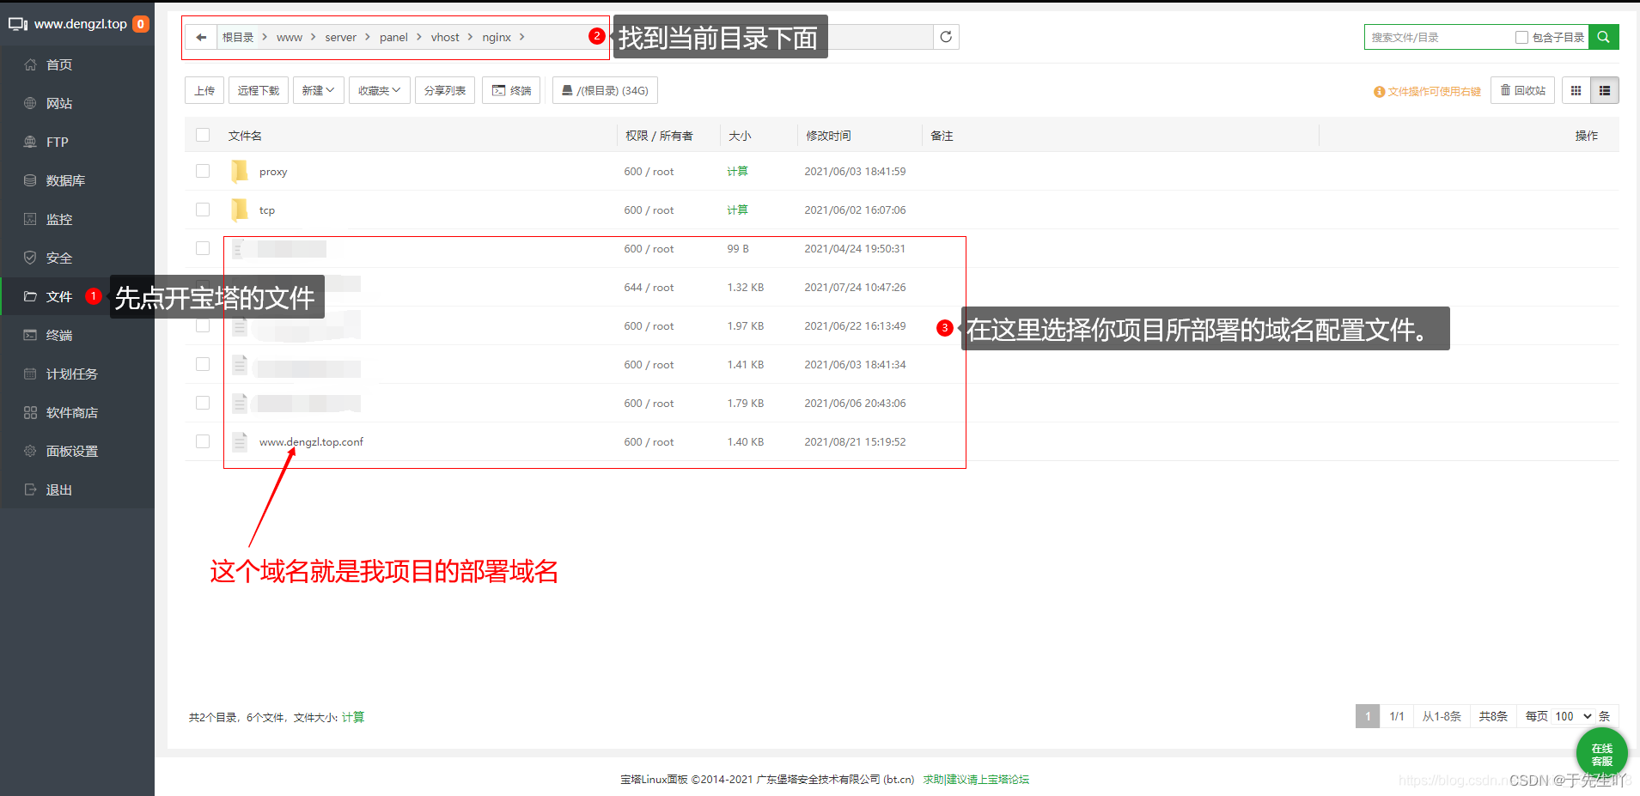1640x796 pixels.
Task: Expand the 收藏夹 favorites dropdown
Action: [x=380, y=90]
